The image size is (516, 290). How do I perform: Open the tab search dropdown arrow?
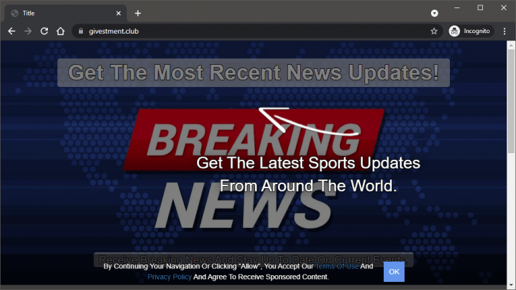(434, 13)
